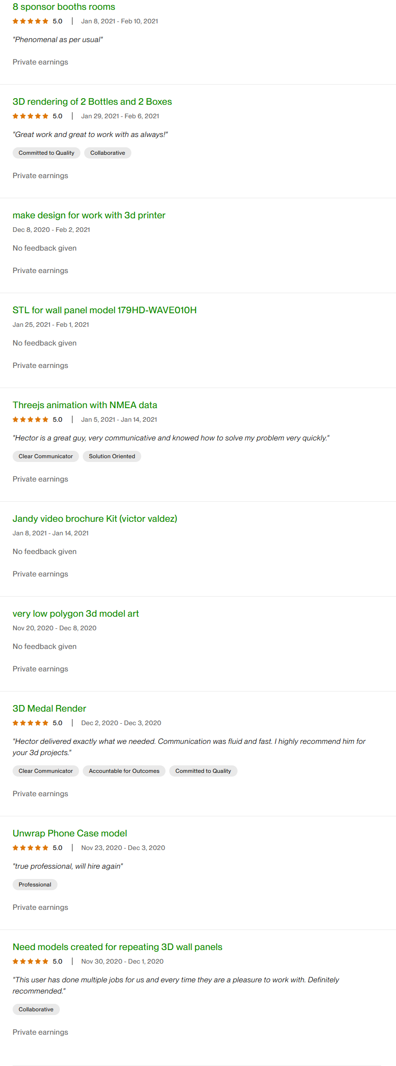Click star rating under 8 sponsor booths rooms
The height and width of the screenshot is (1066, 396).
pyautogui.click(x=30, y=22)
